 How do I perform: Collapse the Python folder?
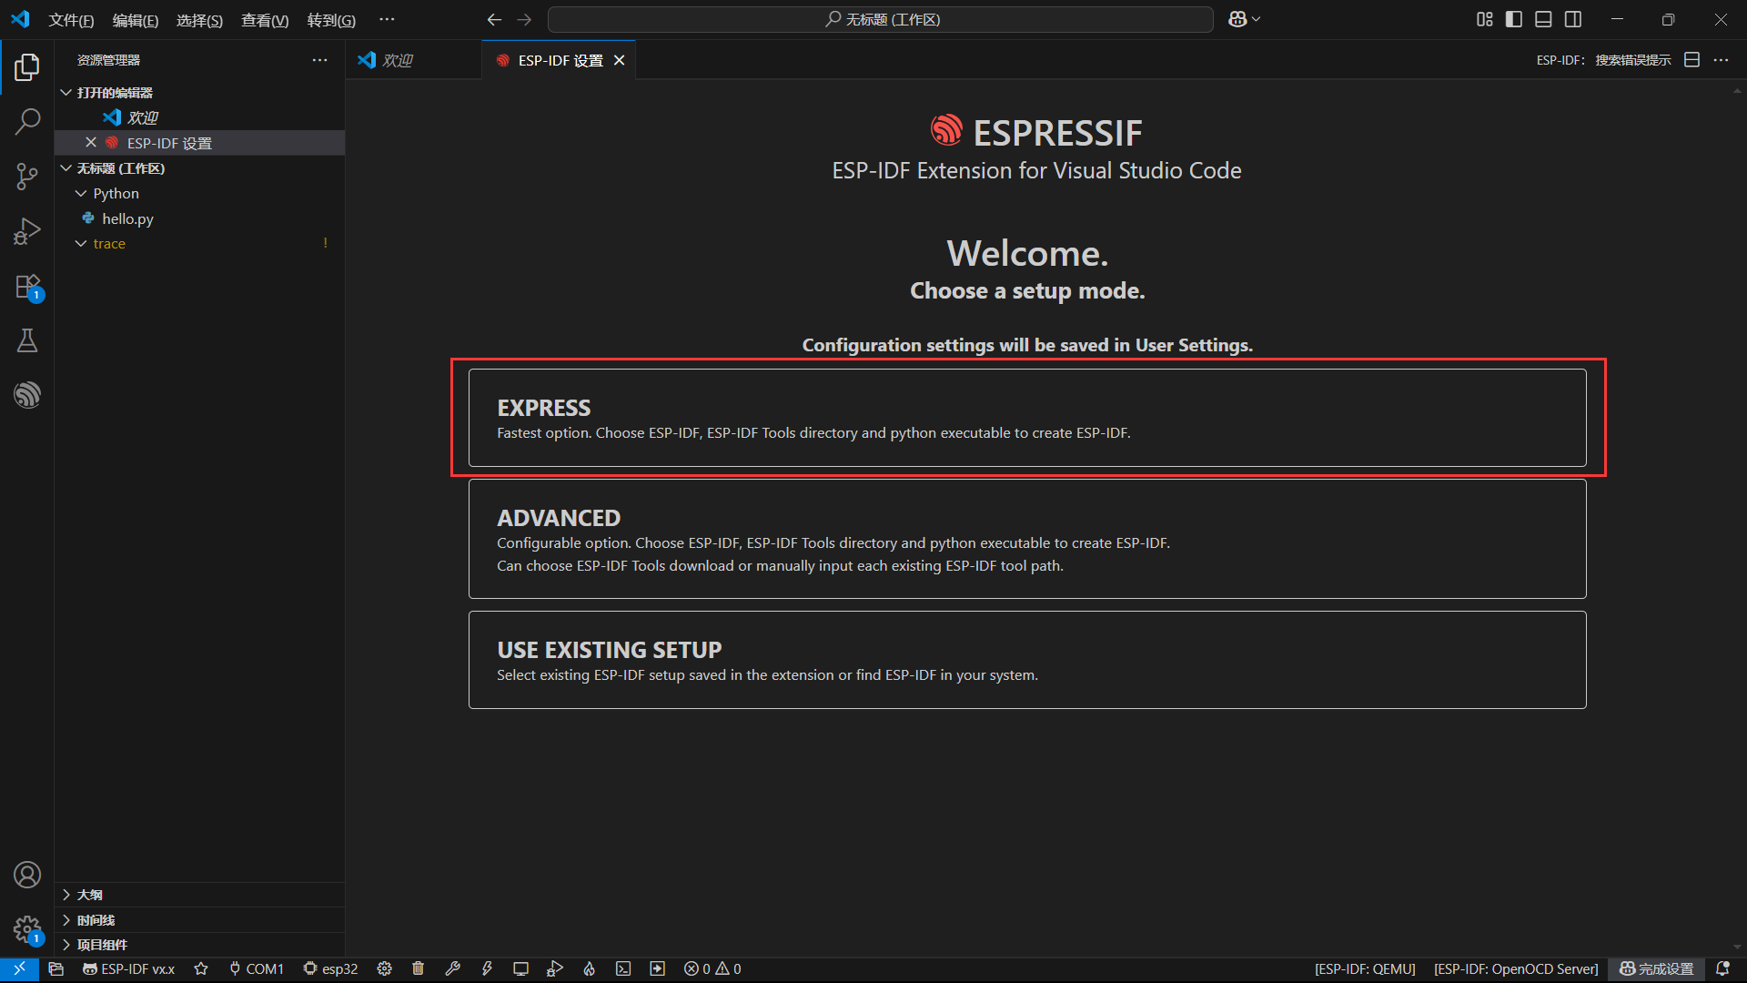(200, 193)
